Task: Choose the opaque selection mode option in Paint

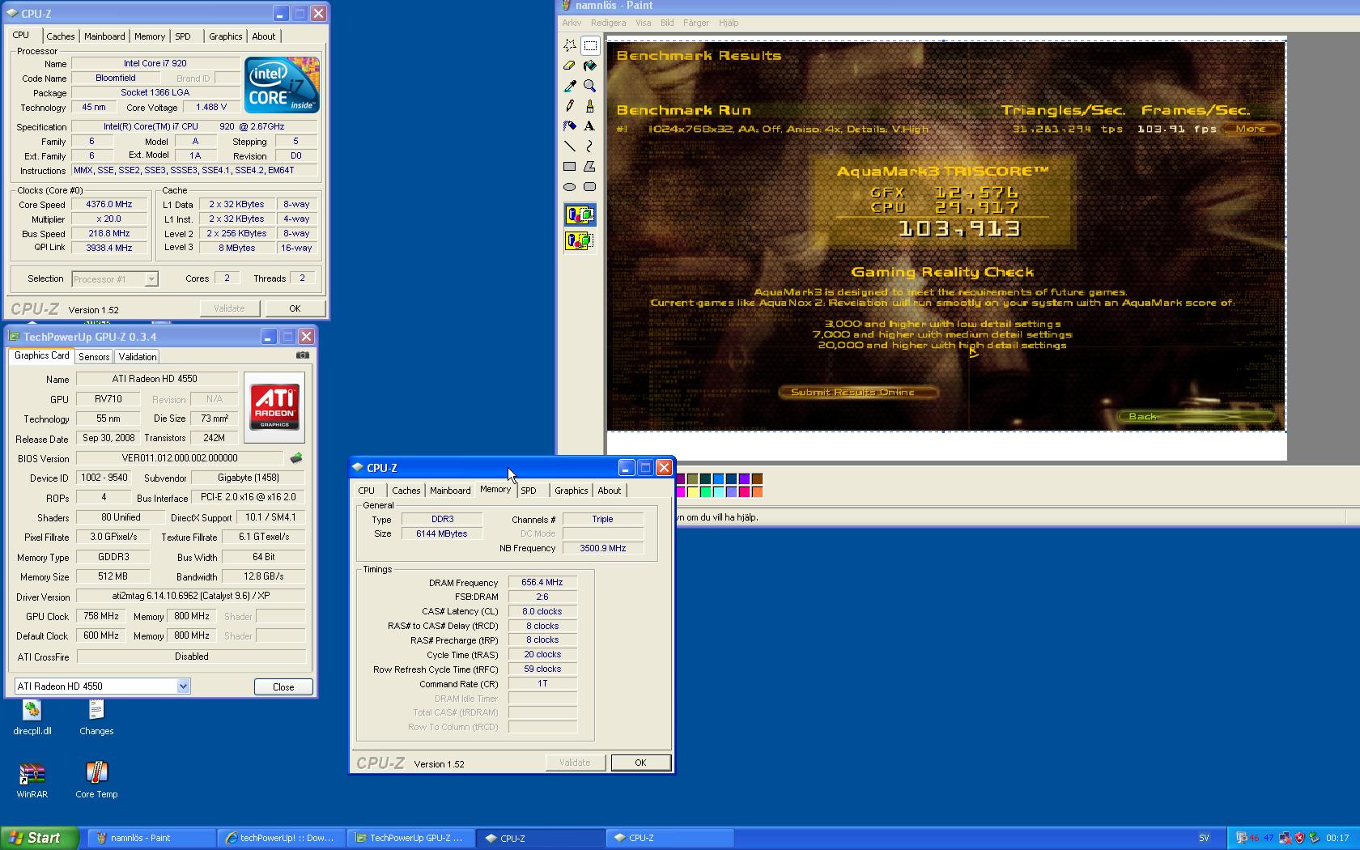Action: point(580,215)
